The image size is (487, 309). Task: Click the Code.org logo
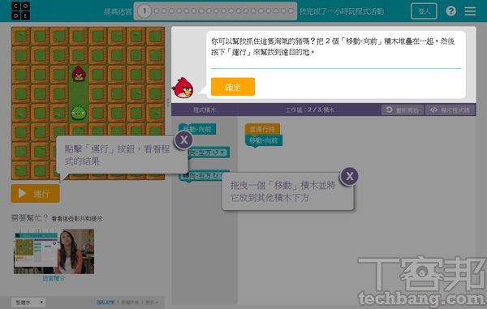(20, 11)
